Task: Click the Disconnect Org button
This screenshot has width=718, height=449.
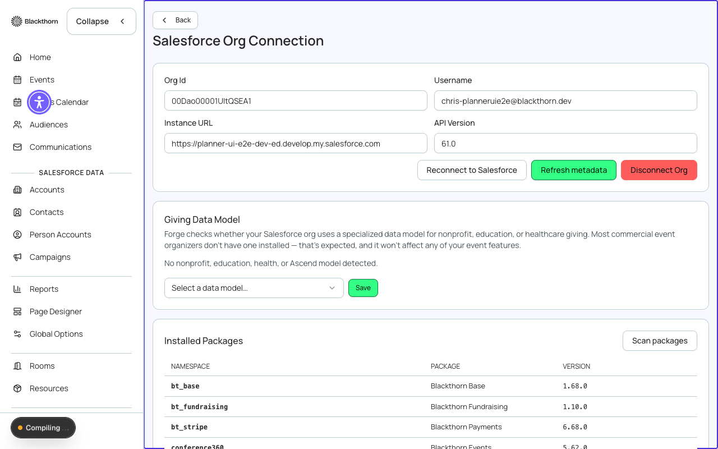Action: point(659,170)
